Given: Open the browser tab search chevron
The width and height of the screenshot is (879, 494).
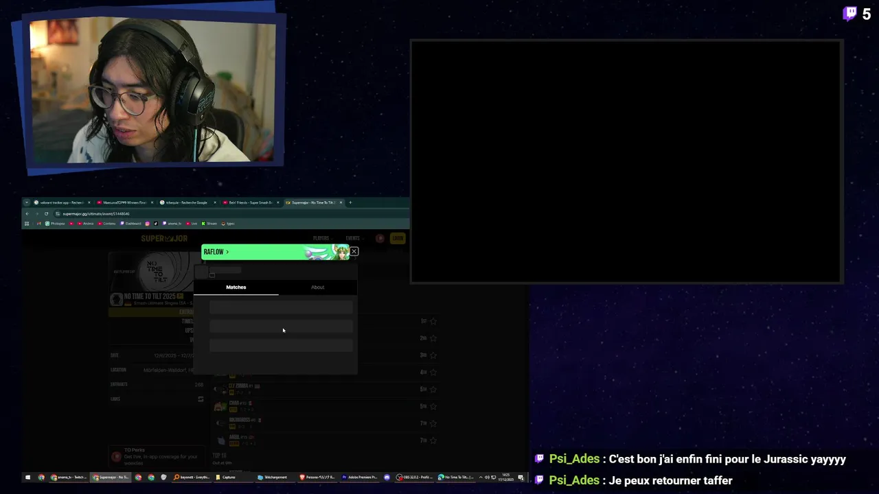Looking at the screenshot, I should coord(27,202).
